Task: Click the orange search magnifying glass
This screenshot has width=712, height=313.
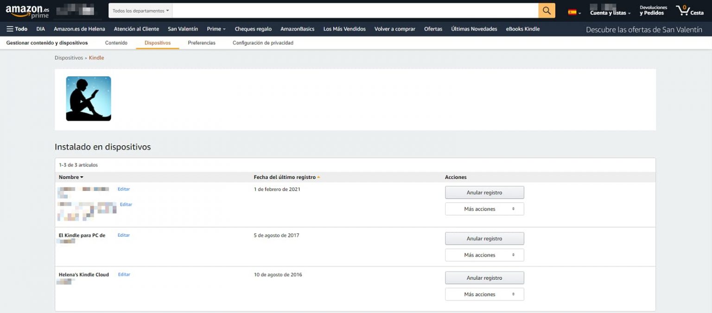Action: click(546, 10)
